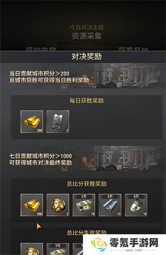Viewport: 166px width, 255px height.
Task: Visit the 260K.COM link
Action: [x=134, y=250]
